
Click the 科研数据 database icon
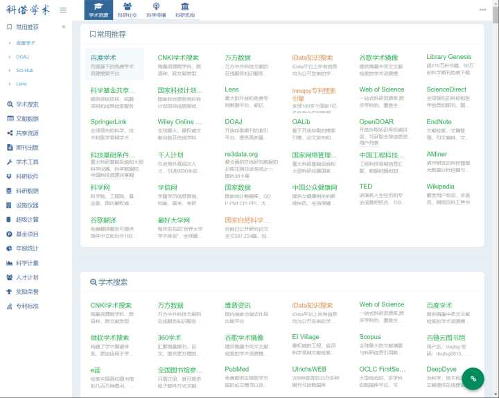[x=9, y=191]
